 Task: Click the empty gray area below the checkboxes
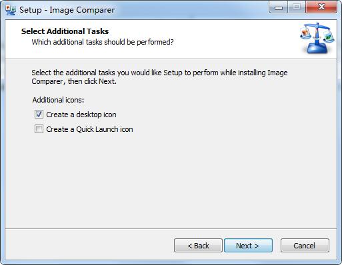171,180
